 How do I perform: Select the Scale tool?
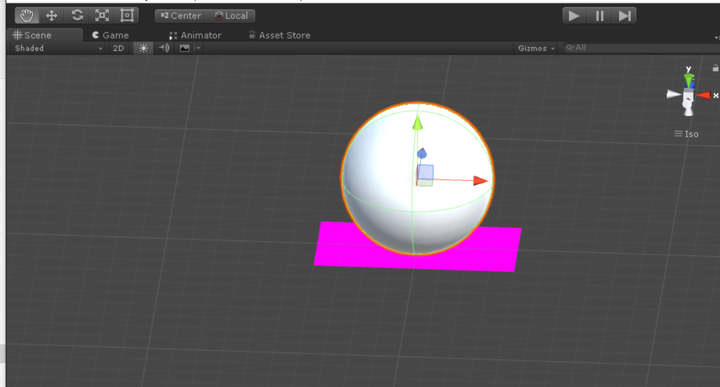coord(102,15)
